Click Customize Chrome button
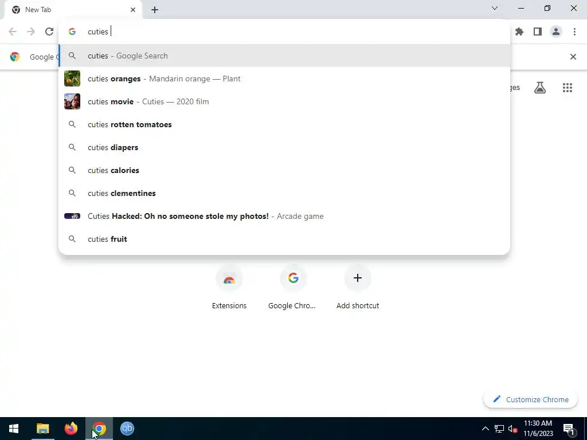Image resolution: width=587 pixels, height=440 pixels. click(530, 399)
